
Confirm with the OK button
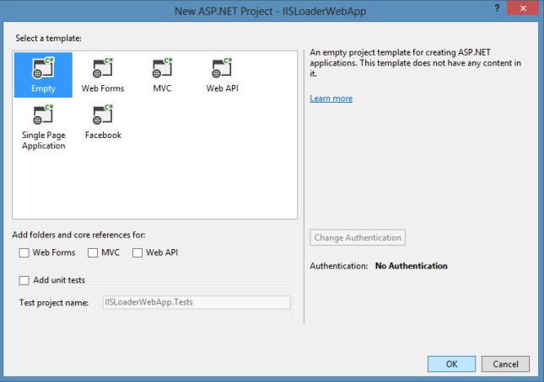(451, 364)
